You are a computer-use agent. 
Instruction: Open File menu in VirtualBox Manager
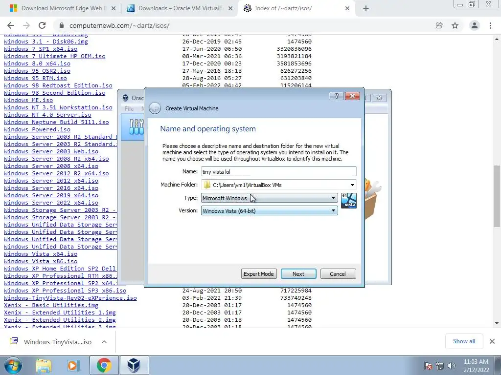129,109
